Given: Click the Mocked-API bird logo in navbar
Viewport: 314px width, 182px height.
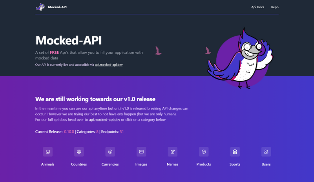Looking at the screenshot, I should coord(40,7).
